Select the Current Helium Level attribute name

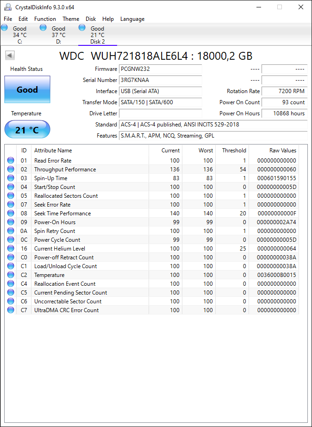[60, 248]
